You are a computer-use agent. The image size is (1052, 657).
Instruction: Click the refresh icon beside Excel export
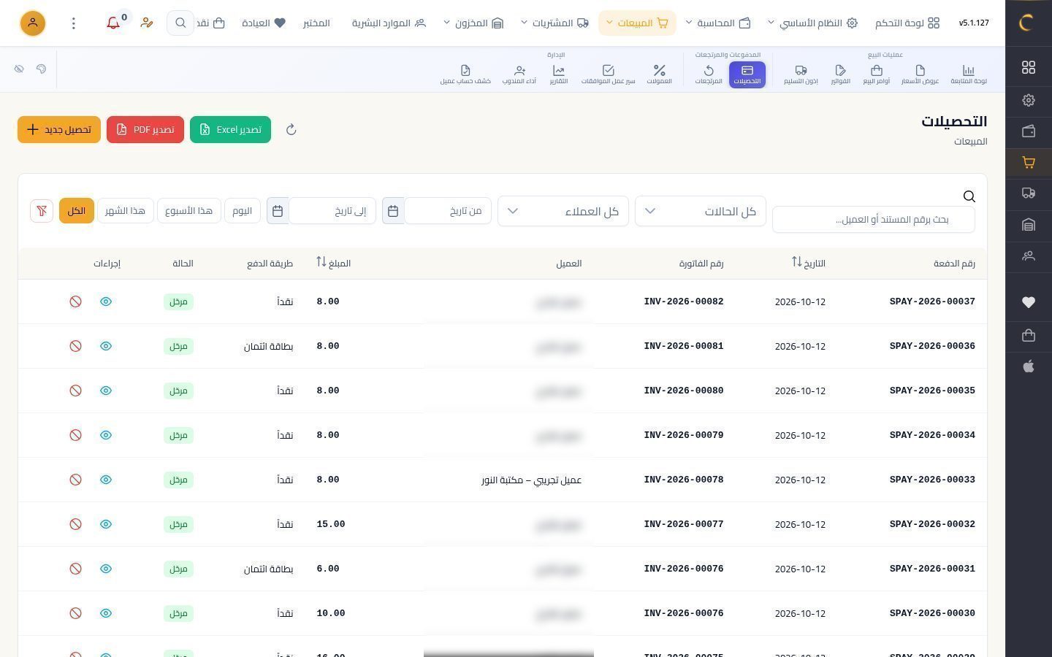[x=291, y=130]
